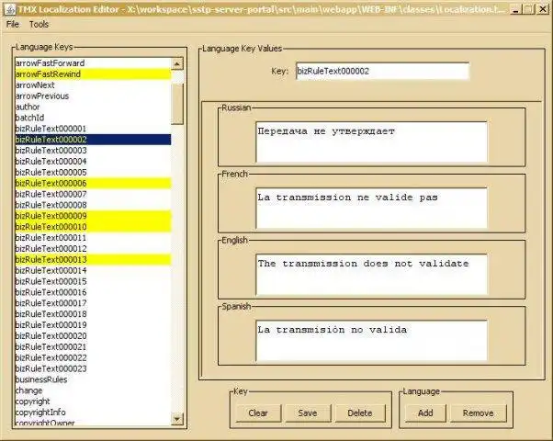Select the copyrightInfo key
Viewport: 553px width, 441px height.
coord(93,413)
